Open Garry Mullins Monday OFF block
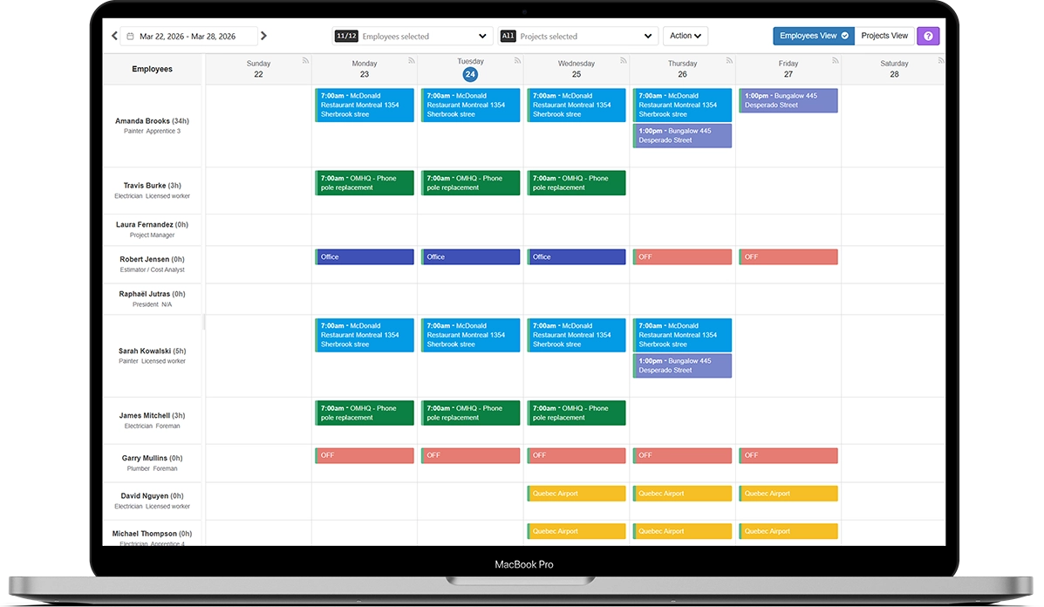Viewport: 1044px width, 607px height. pyautogui.click(x=365, y=455)
